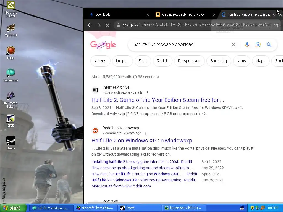Click the archive.org details URL
The height and width of the screenshot is (212, 283).
coord(122,92)
